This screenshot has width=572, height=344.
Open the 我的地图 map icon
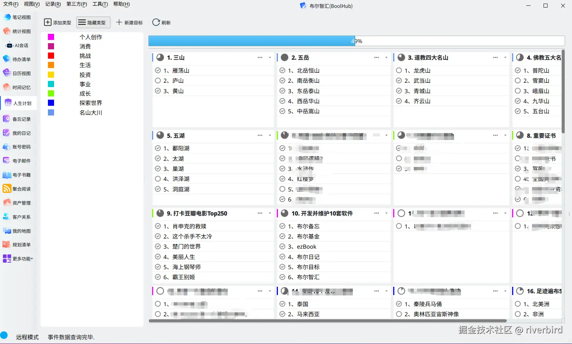[x=7, y=231]
